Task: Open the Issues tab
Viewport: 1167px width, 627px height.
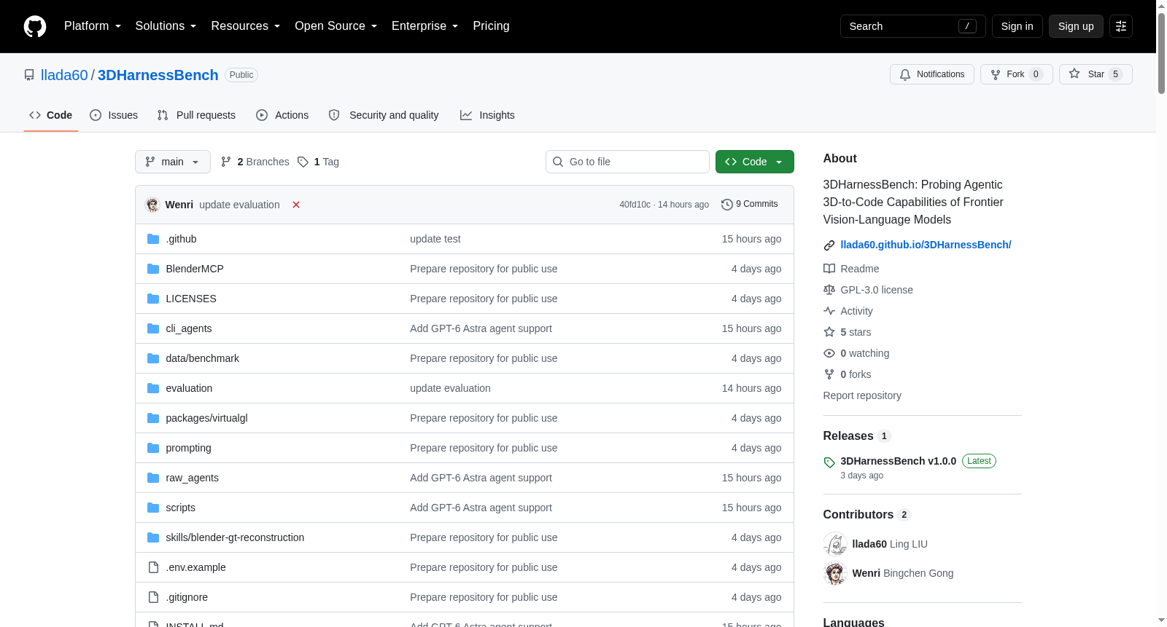Action: 114,115
